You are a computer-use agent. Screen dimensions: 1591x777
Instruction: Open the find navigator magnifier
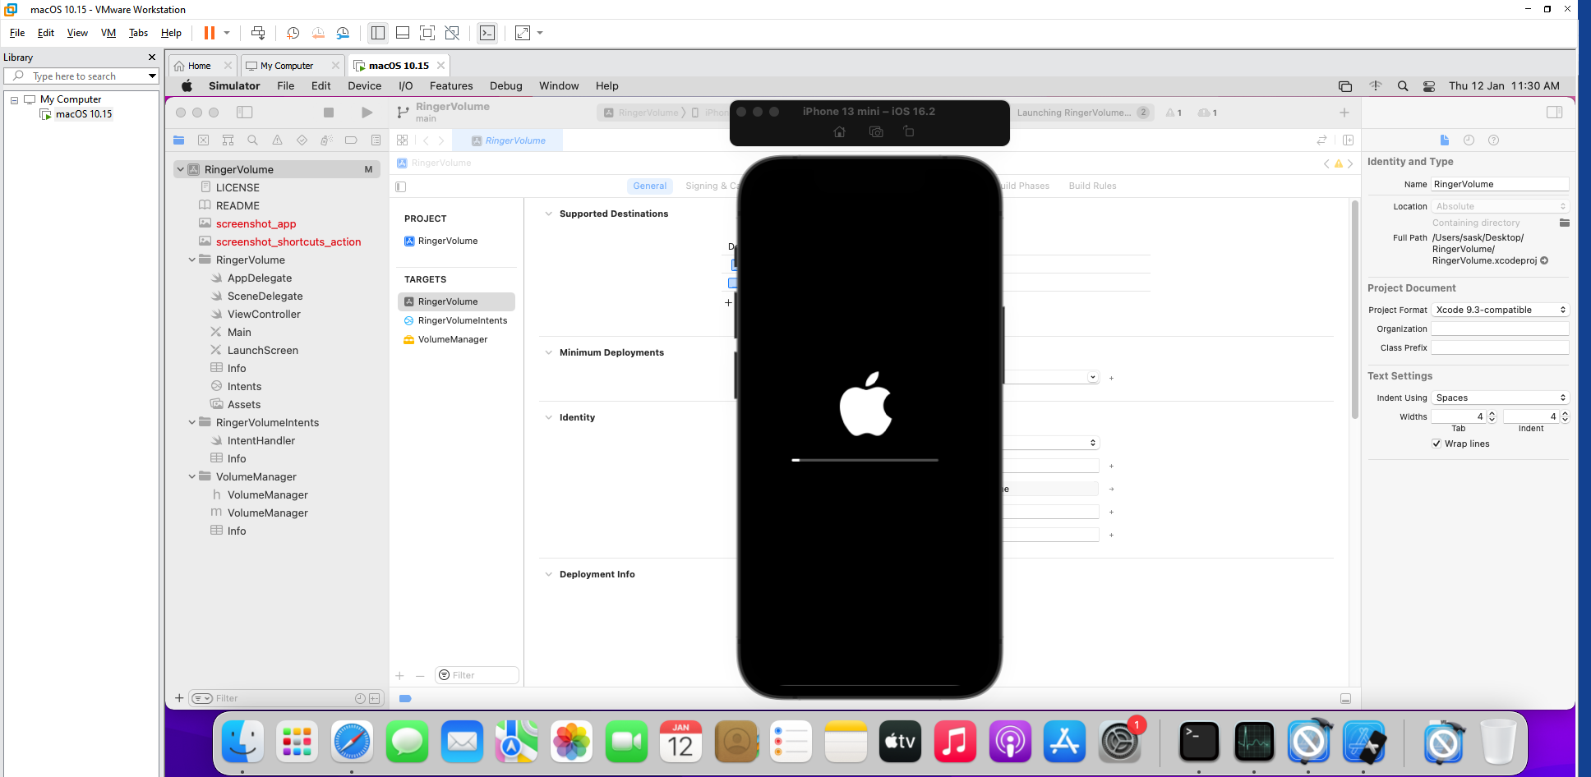[252, 140]
